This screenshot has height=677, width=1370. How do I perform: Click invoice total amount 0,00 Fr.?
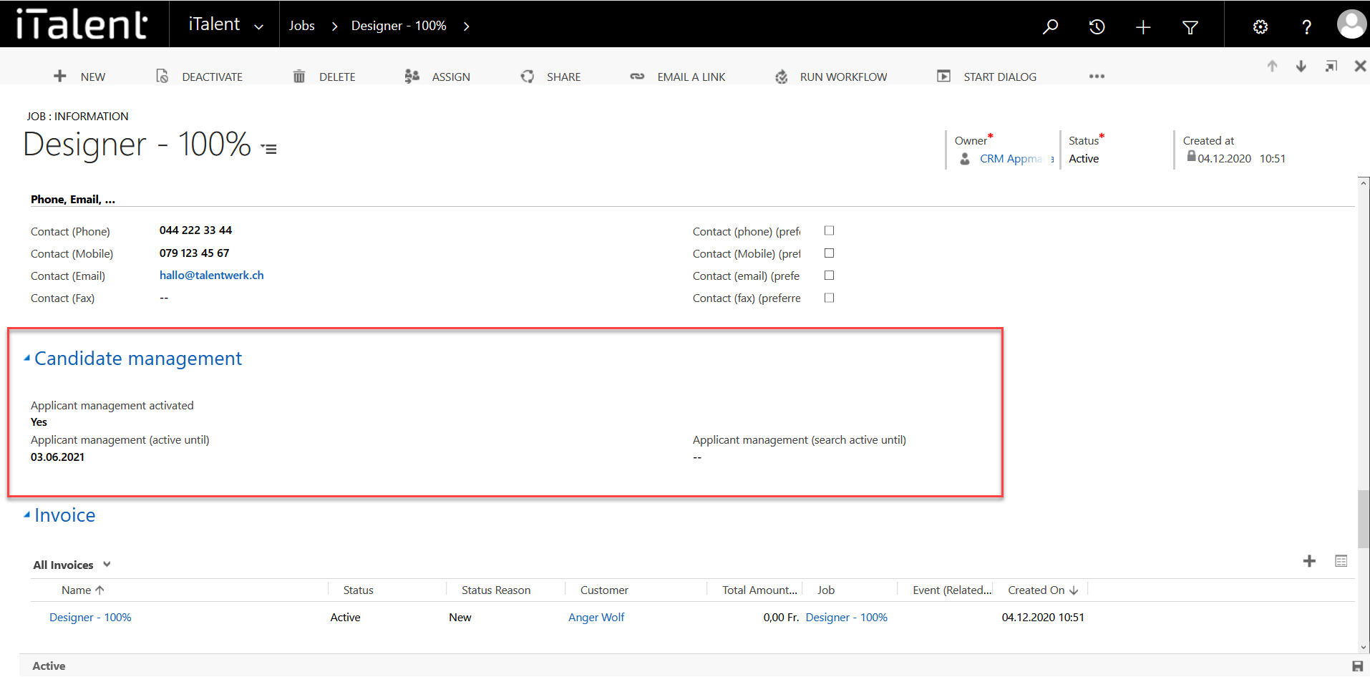781,617
